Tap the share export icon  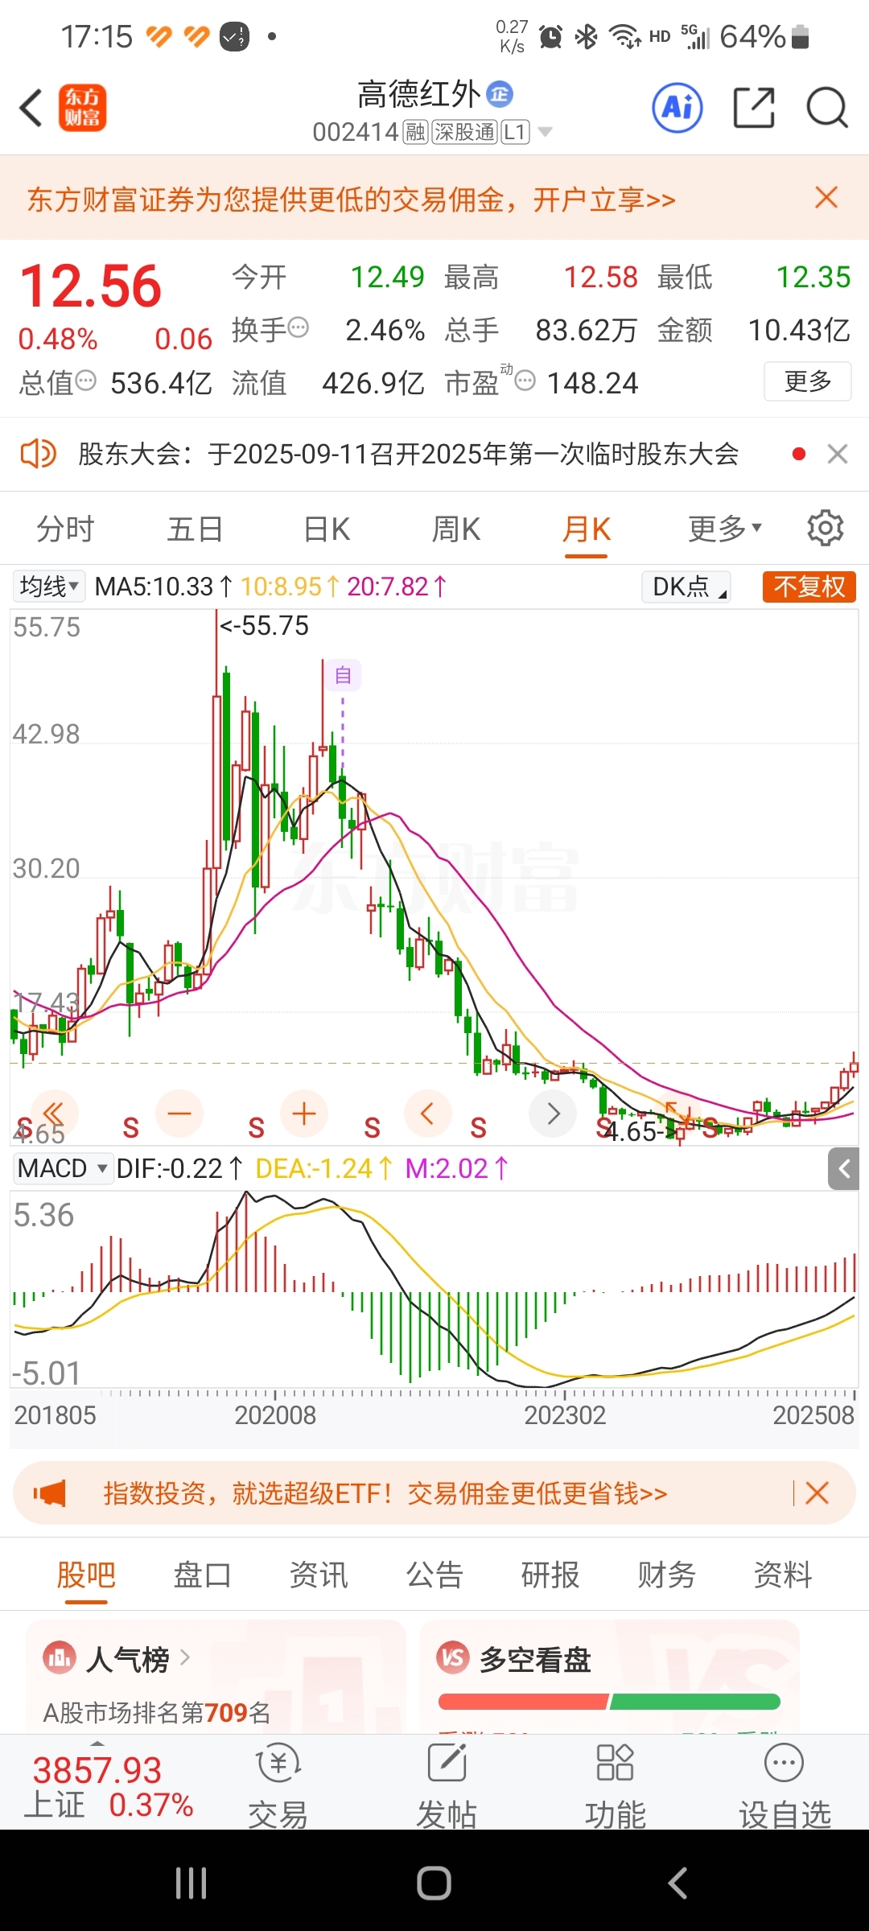(754, 107)
